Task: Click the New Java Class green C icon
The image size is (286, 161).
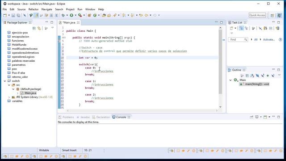Action: (95, 15)
